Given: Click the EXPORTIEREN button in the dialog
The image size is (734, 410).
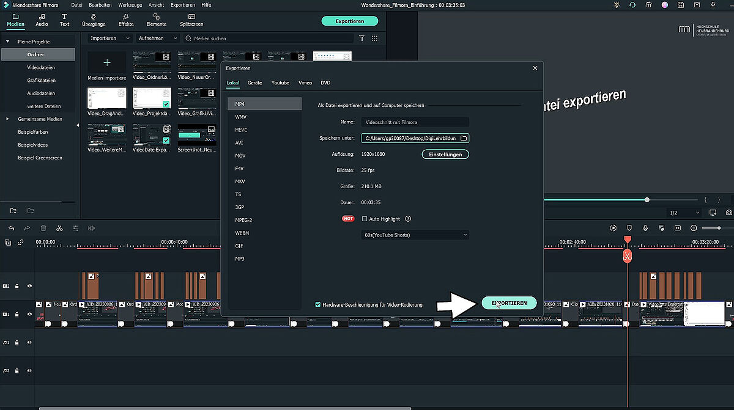Looking at the screenshot, I should tap(509, 302).
